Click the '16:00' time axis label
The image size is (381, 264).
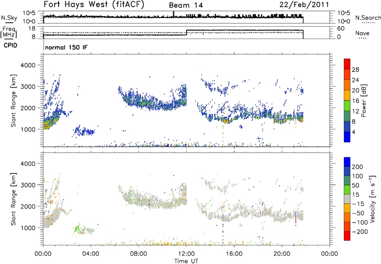(234, 254)
